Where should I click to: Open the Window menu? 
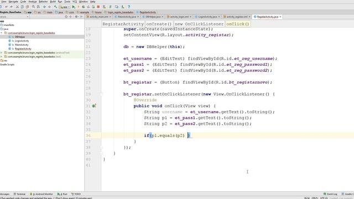click(84, 2)
